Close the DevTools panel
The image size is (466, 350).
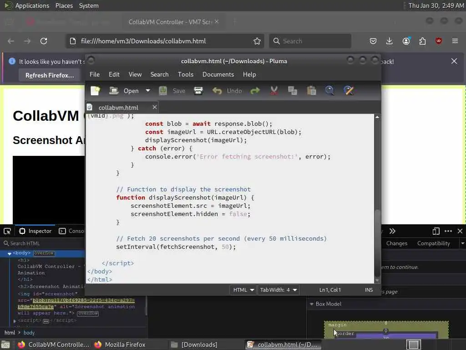(x=460, y=231)
